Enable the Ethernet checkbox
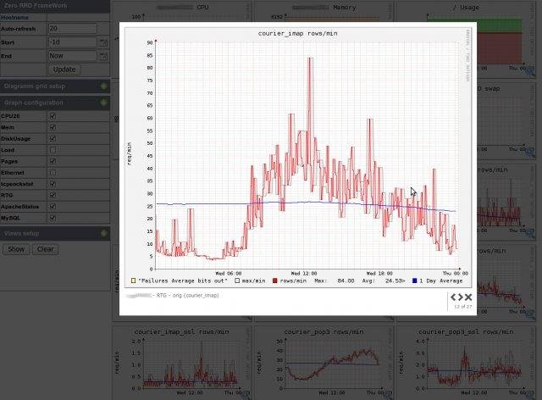Viewport: 542px width, 400px height. (53, 172)
